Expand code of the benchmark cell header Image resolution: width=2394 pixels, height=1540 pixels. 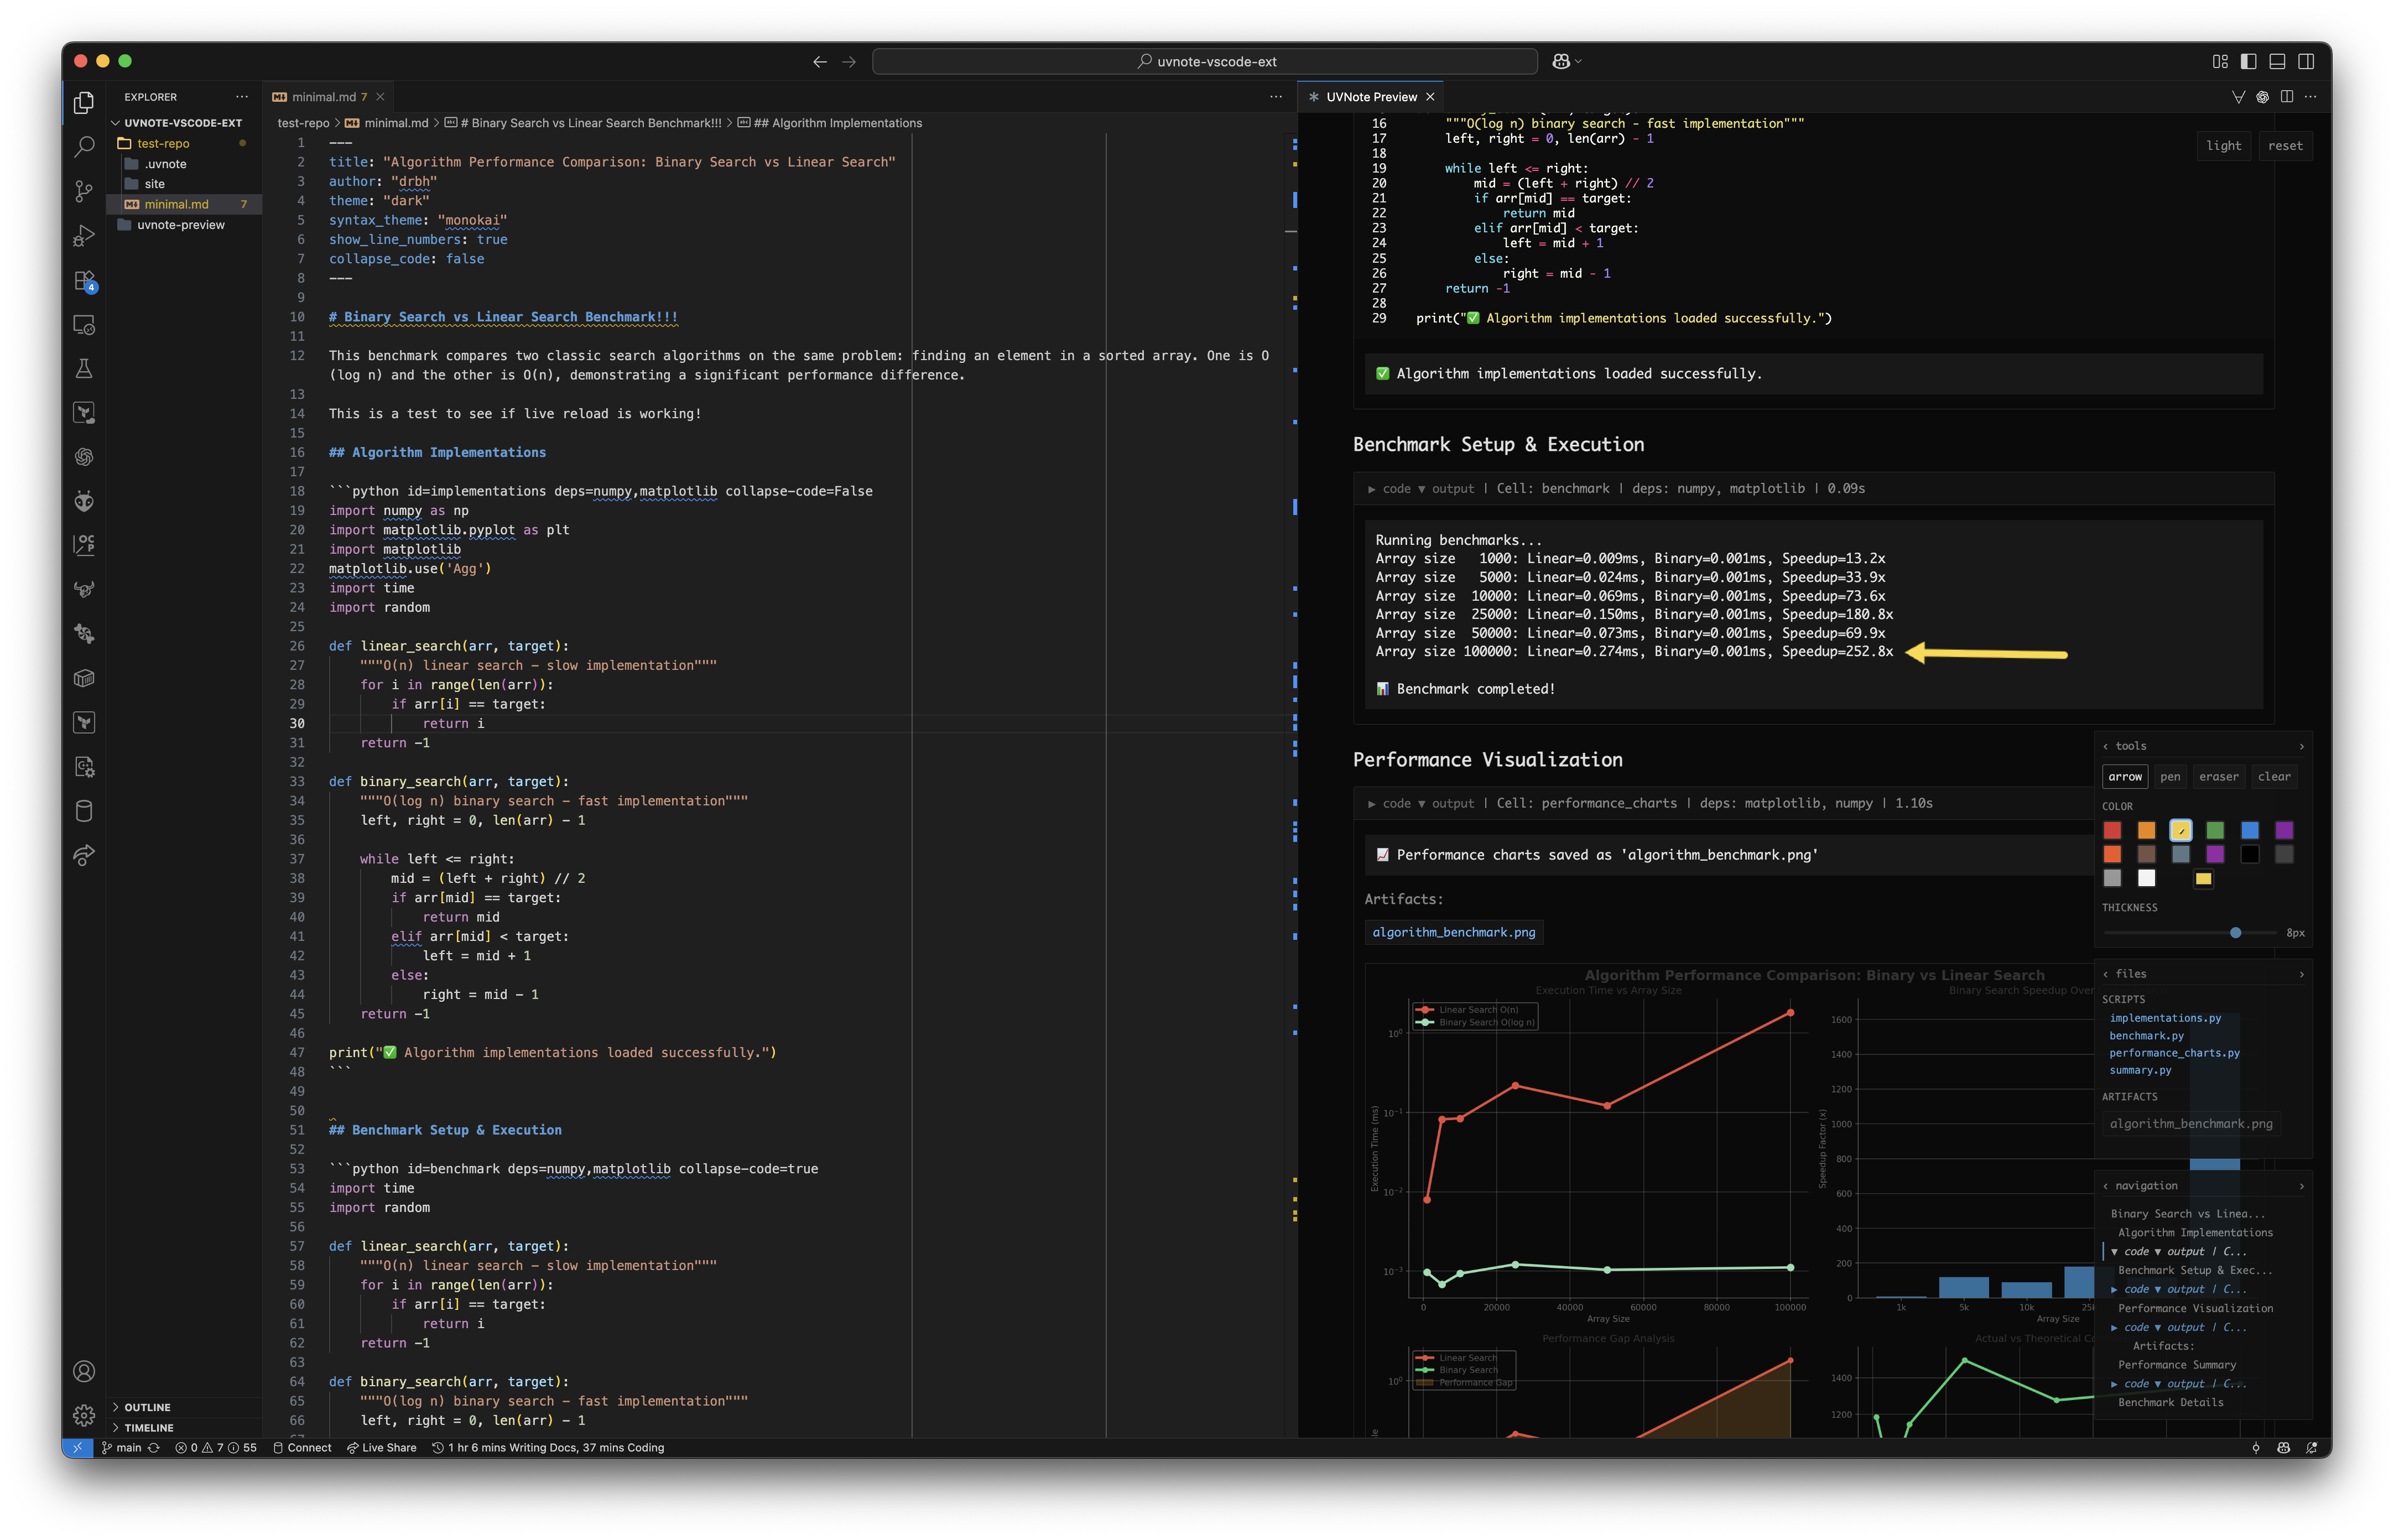click(1389, 489)
